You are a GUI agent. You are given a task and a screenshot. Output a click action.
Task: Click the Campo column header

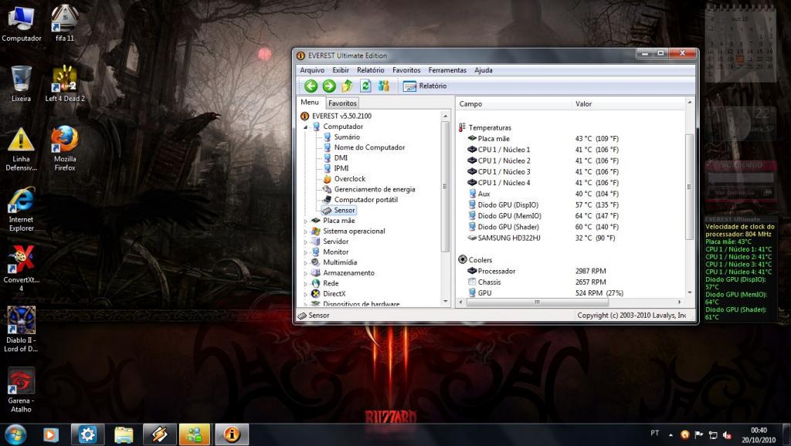(514, 104)
